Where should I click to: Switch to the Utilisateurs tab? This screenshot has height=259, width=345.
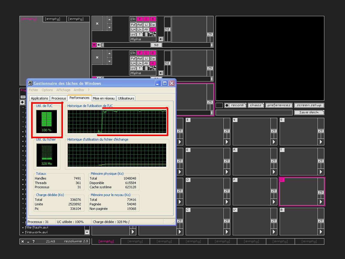[126, 98]
